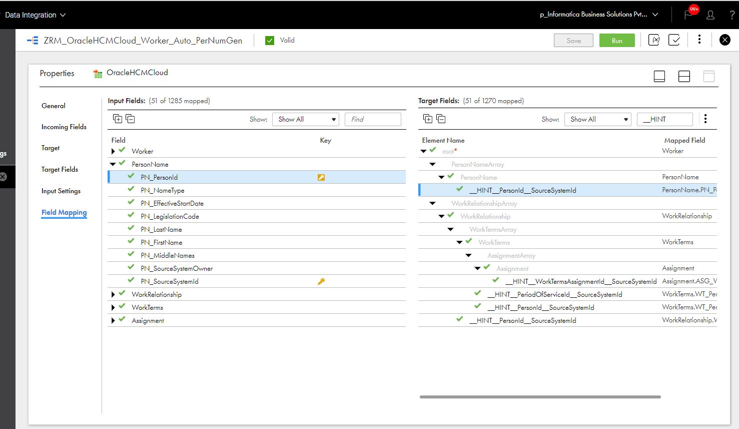Viewport: 739px width, 429px height.
Task: Click the Mapped Field column header
Action: tap(684, 140)
